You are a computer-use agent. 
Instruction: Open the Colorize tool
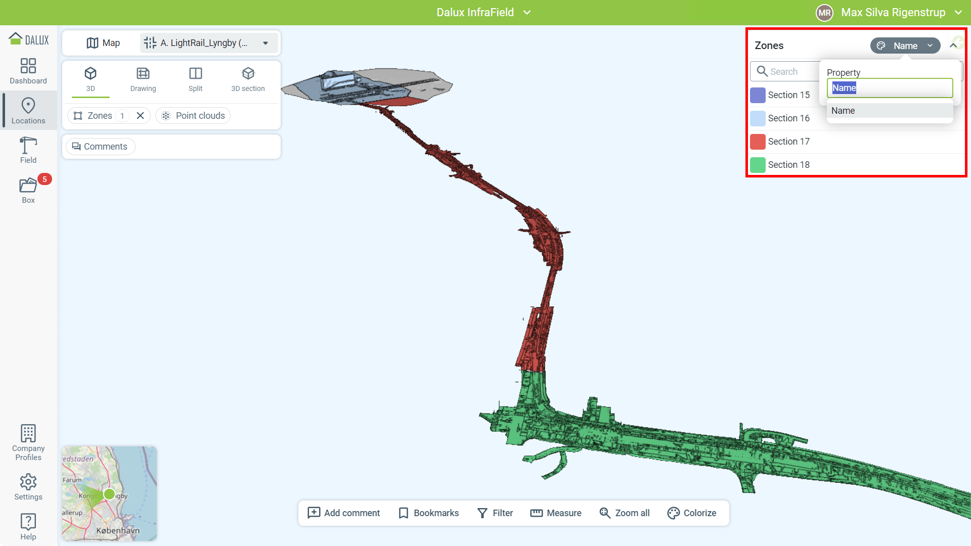(x=692, y=513)
